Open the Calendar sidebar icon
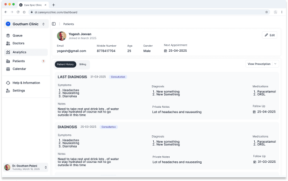The height and width of the screenshot is (181, 288). [8, 69]
